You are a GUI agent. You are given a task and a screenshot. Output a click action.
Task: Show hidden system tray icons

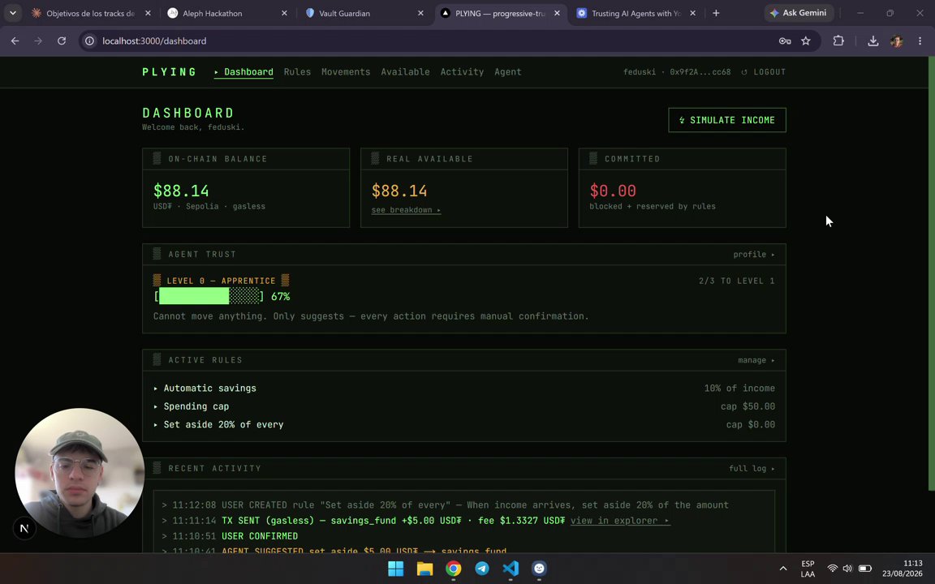pyautogui.click(x=783, y=569)
